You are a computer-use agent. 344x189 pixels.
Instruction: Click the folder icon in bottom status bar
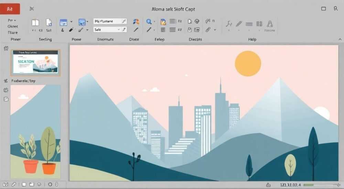[32, 185]
